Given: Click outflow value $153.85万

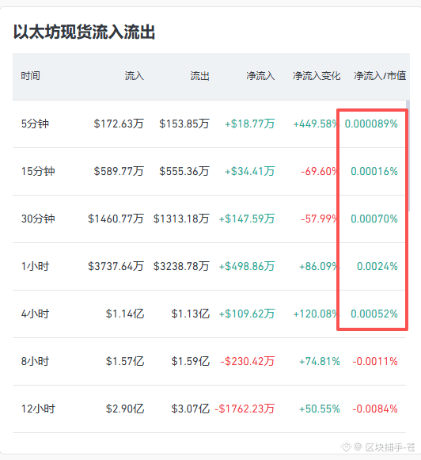Looking at the screenshot, I should [184, 124].
